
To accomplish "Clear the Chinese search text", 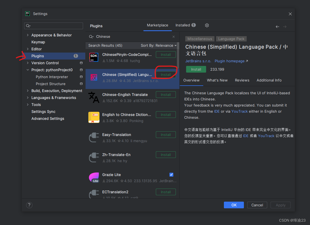I will tap(174, 37).
